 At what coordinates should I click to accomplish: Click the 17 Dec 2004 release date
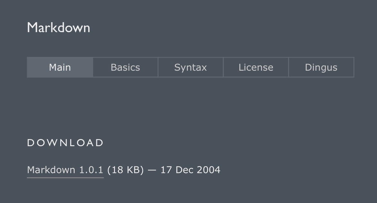coord(190,170)
